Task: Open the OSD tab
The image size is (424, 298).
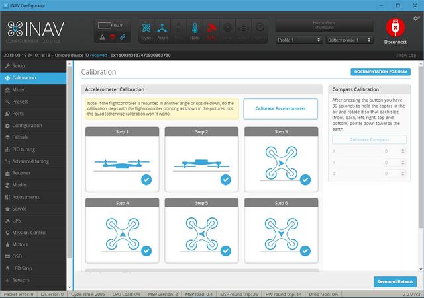Action: [33, 257]
